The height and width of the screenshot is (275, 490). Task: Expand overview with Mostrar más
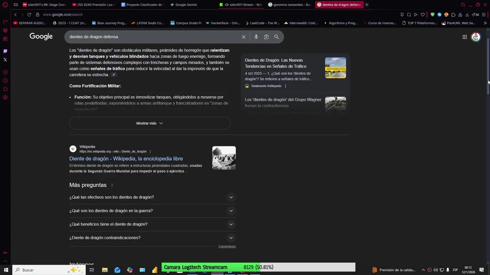[x=150, y=123]
